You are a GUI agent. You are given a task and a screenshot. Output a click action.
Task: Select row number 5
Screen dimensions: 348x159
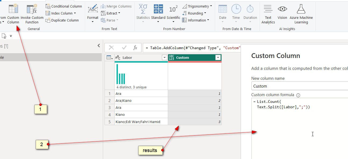point(110,122)
